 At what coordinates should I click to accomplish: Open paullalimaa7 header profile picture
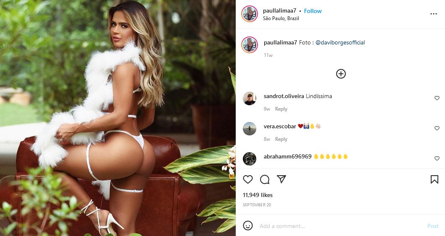(250, 13)
